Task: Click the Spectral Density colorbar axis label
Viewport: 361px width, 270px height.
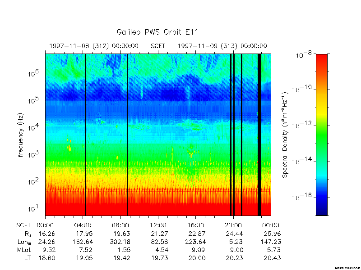Action: point(285,135)
